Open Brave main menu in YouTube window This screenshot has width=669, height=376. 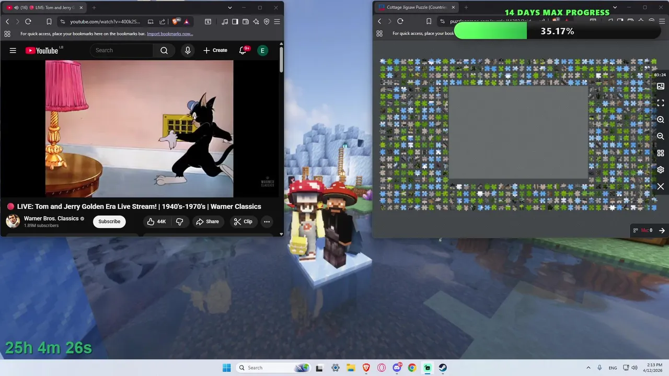coord(277,21)
